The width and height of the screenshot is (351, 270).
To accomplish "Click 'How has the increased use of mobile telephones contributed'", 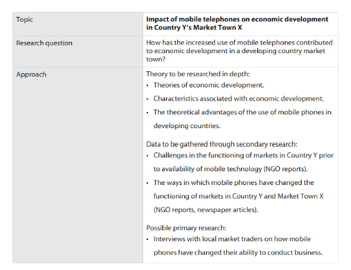I will [239, 42].
